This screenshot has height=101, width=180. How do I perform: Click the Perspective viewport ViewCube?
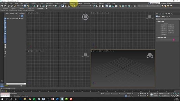[x=150, y=56]
